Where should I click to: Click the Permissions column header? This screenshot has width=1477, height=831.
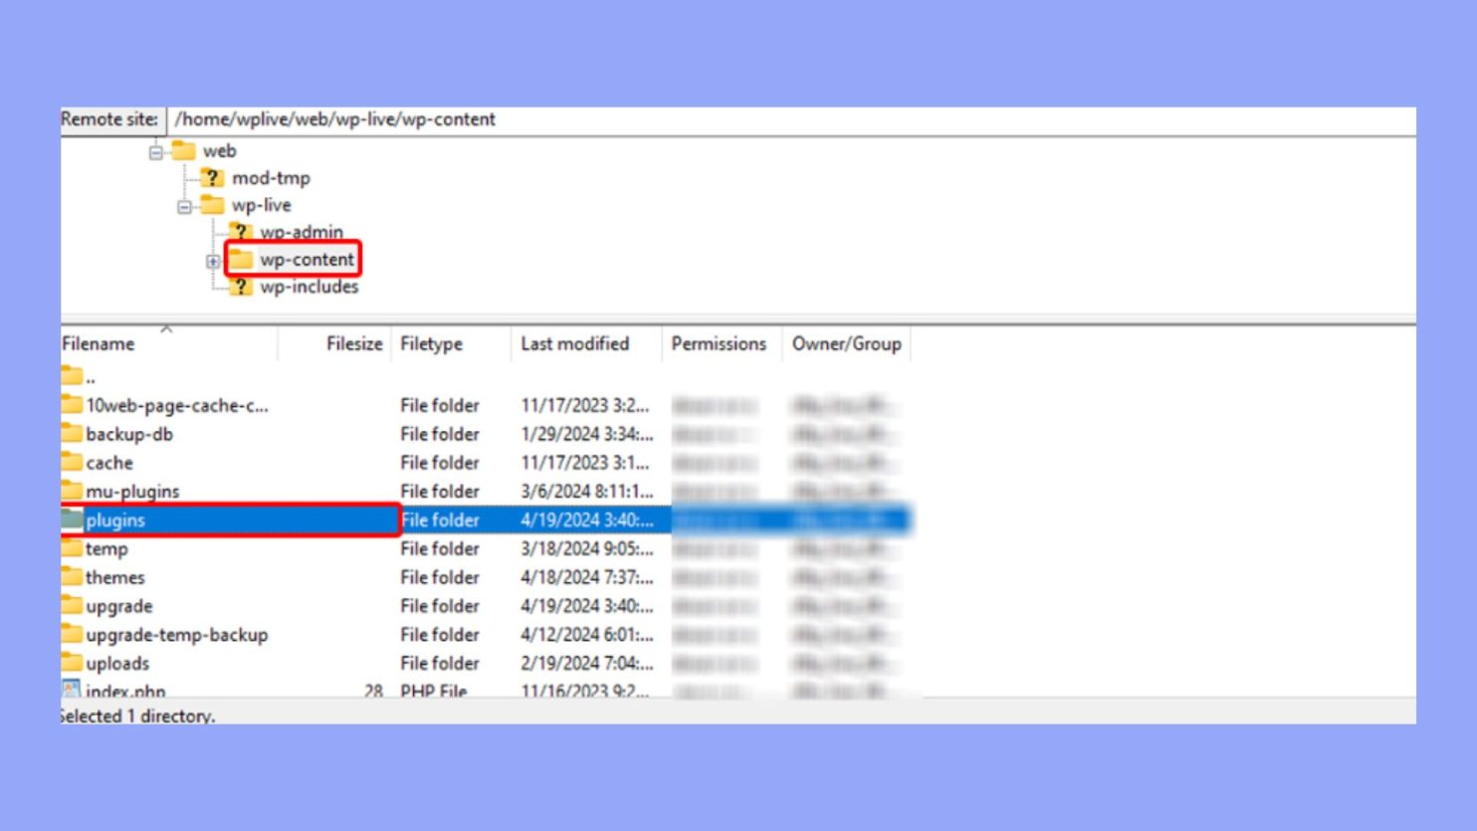coord(719,343)
